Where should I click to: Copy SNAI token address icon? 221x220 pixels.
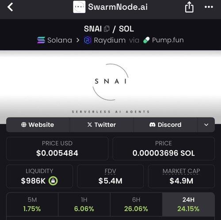pyautogui.click(x=107, y=29)
